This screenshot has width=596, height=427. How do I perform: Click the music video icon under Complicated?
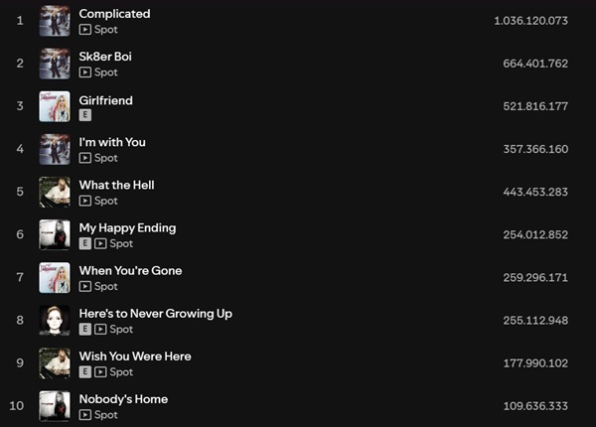[85, 30]
